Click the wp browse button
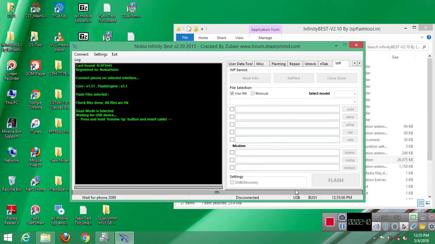This screenshot has height=244, width=435. (350, 132)
